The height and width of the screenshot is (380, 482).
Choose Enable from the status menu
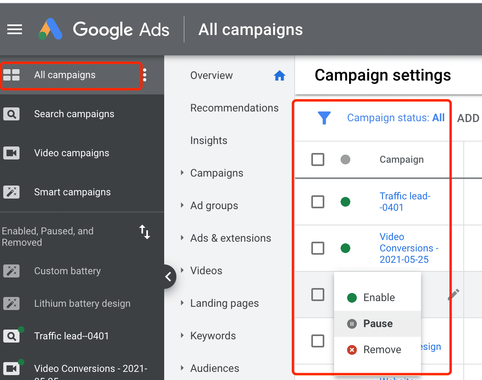378,297
